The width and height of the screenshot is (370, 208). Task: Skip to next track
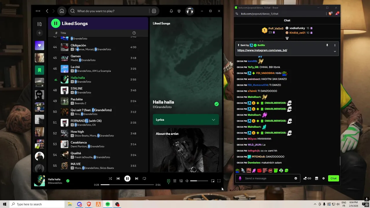pos(136,179)
